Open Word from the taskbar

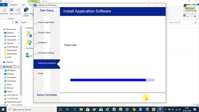point(114,110)
